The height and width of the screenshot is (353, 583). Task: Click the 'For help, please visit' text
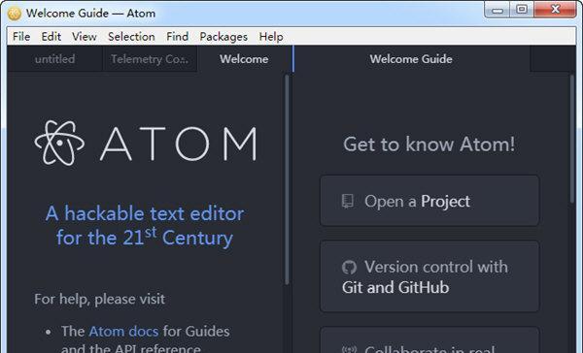(x=100, y=299)
